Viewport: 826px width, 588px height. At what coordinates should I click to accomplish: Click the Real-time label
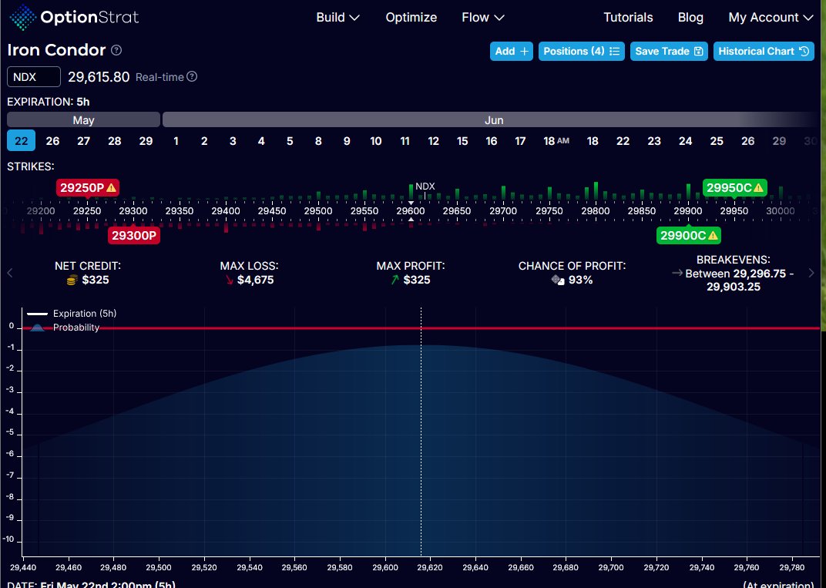click(159, 77)
